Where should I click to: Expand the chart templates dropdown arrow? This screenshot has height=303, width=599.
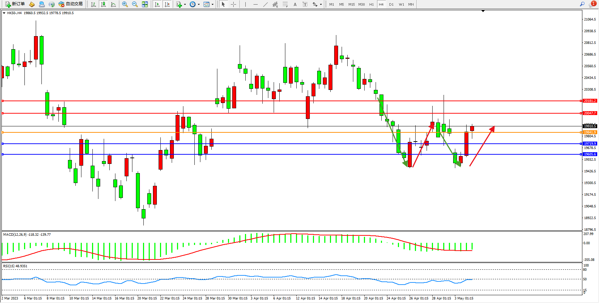click(x=212, y=5)
